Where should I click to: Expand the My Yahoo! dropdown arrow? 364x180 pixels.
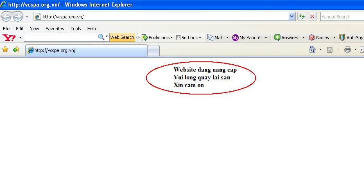(266, 38)
